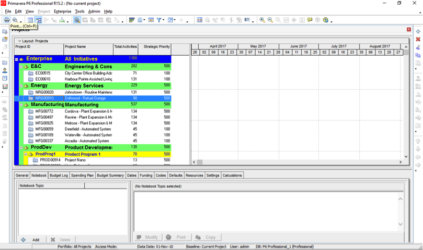Close the Projects view with red X

tap(409, 29)
